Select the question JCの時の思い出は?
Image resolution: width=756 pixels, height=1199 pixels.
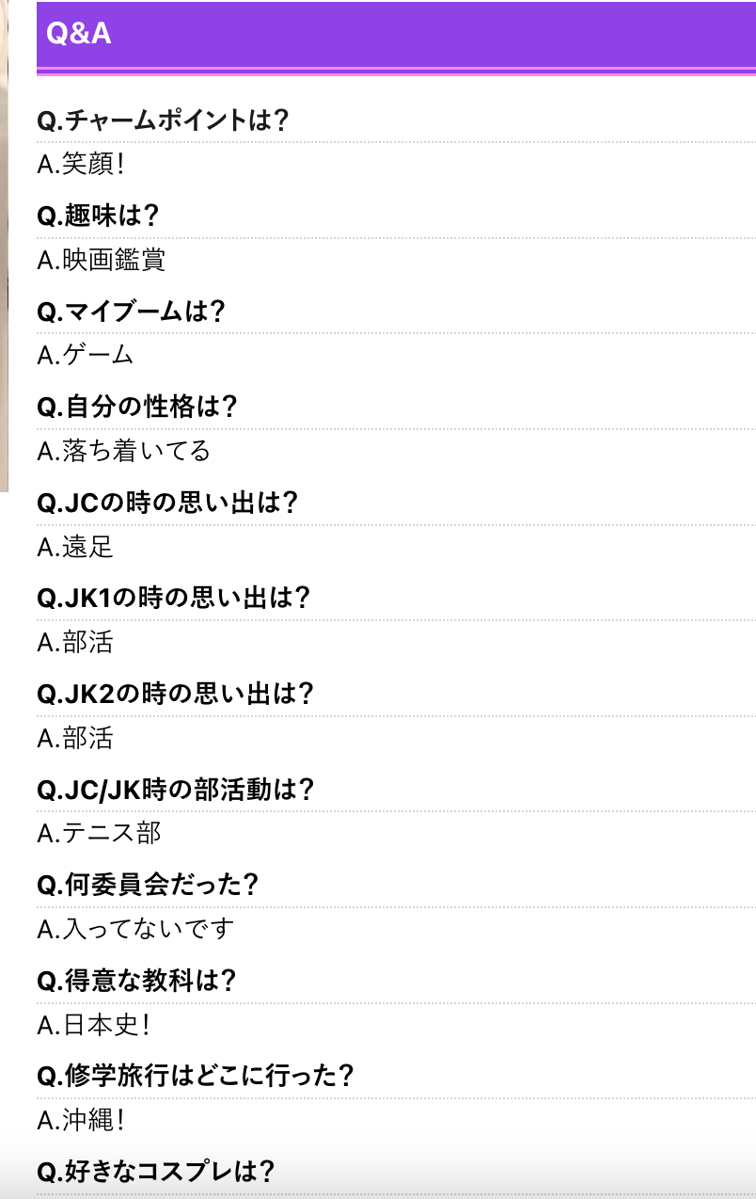pyautogui.click(x=167, y=502)
